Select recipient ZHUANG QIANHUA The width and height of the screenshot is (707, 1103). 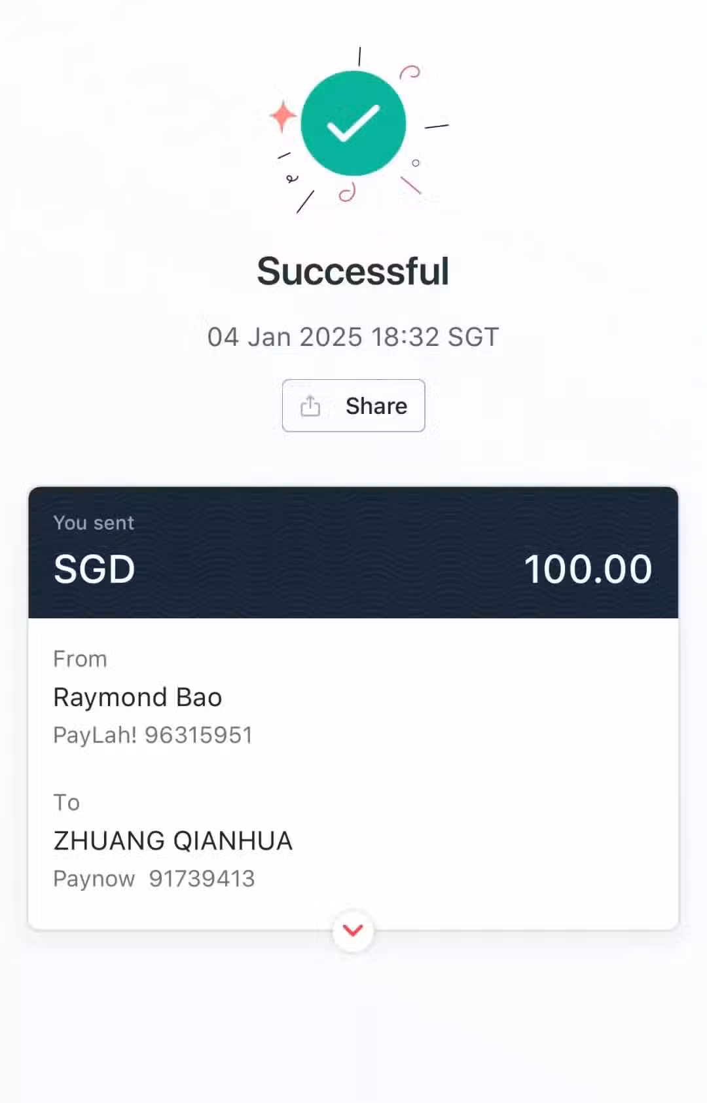[x=173, y=841]
